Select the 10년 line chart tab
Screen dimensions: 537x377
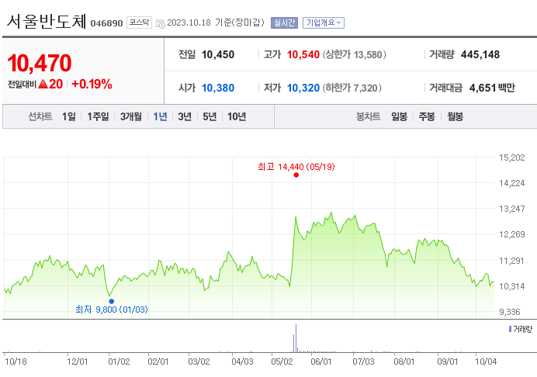click(x=237, y=117)
